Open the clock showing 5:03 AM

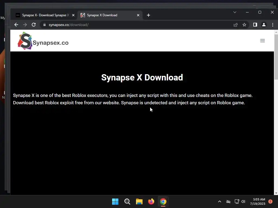pyautogui.click(x=258, y=201)
